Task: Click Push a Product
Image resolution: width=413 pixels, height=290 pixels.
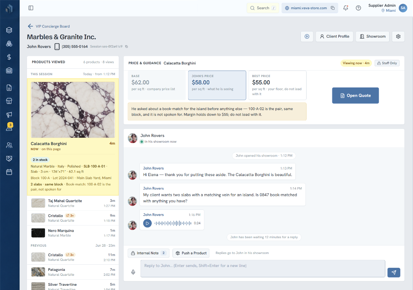Action: click(191, 253)
